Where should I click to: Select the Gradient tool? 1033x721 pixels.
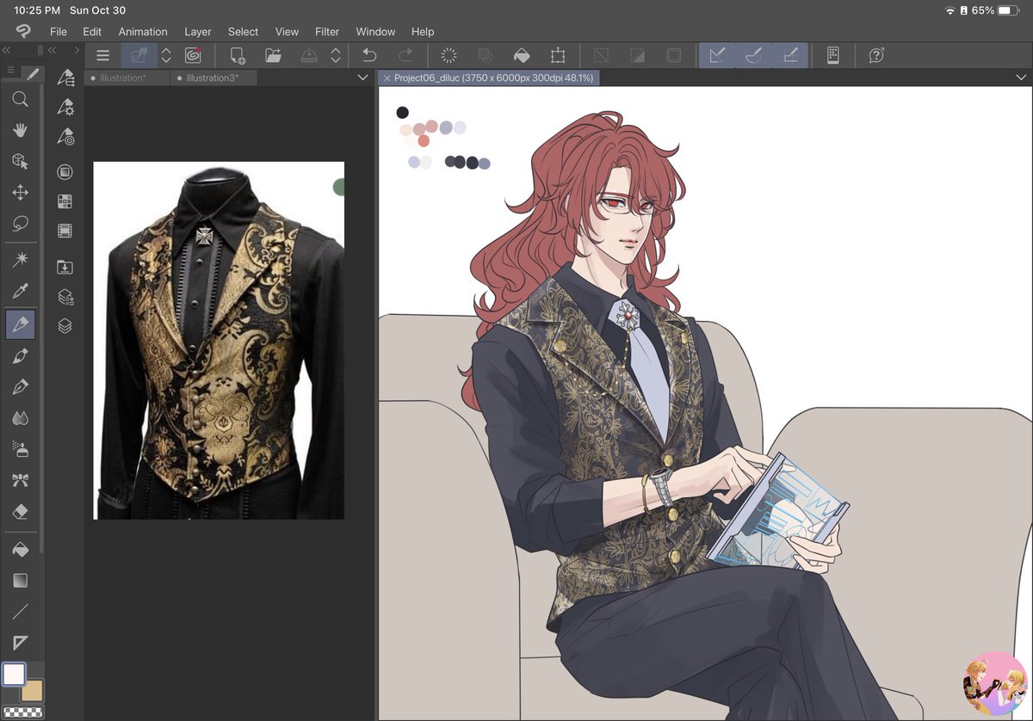20,581
